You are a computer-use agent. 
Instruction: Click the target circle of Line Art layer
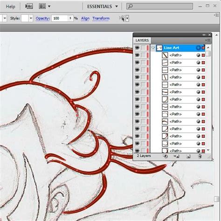tap(198, 48)
